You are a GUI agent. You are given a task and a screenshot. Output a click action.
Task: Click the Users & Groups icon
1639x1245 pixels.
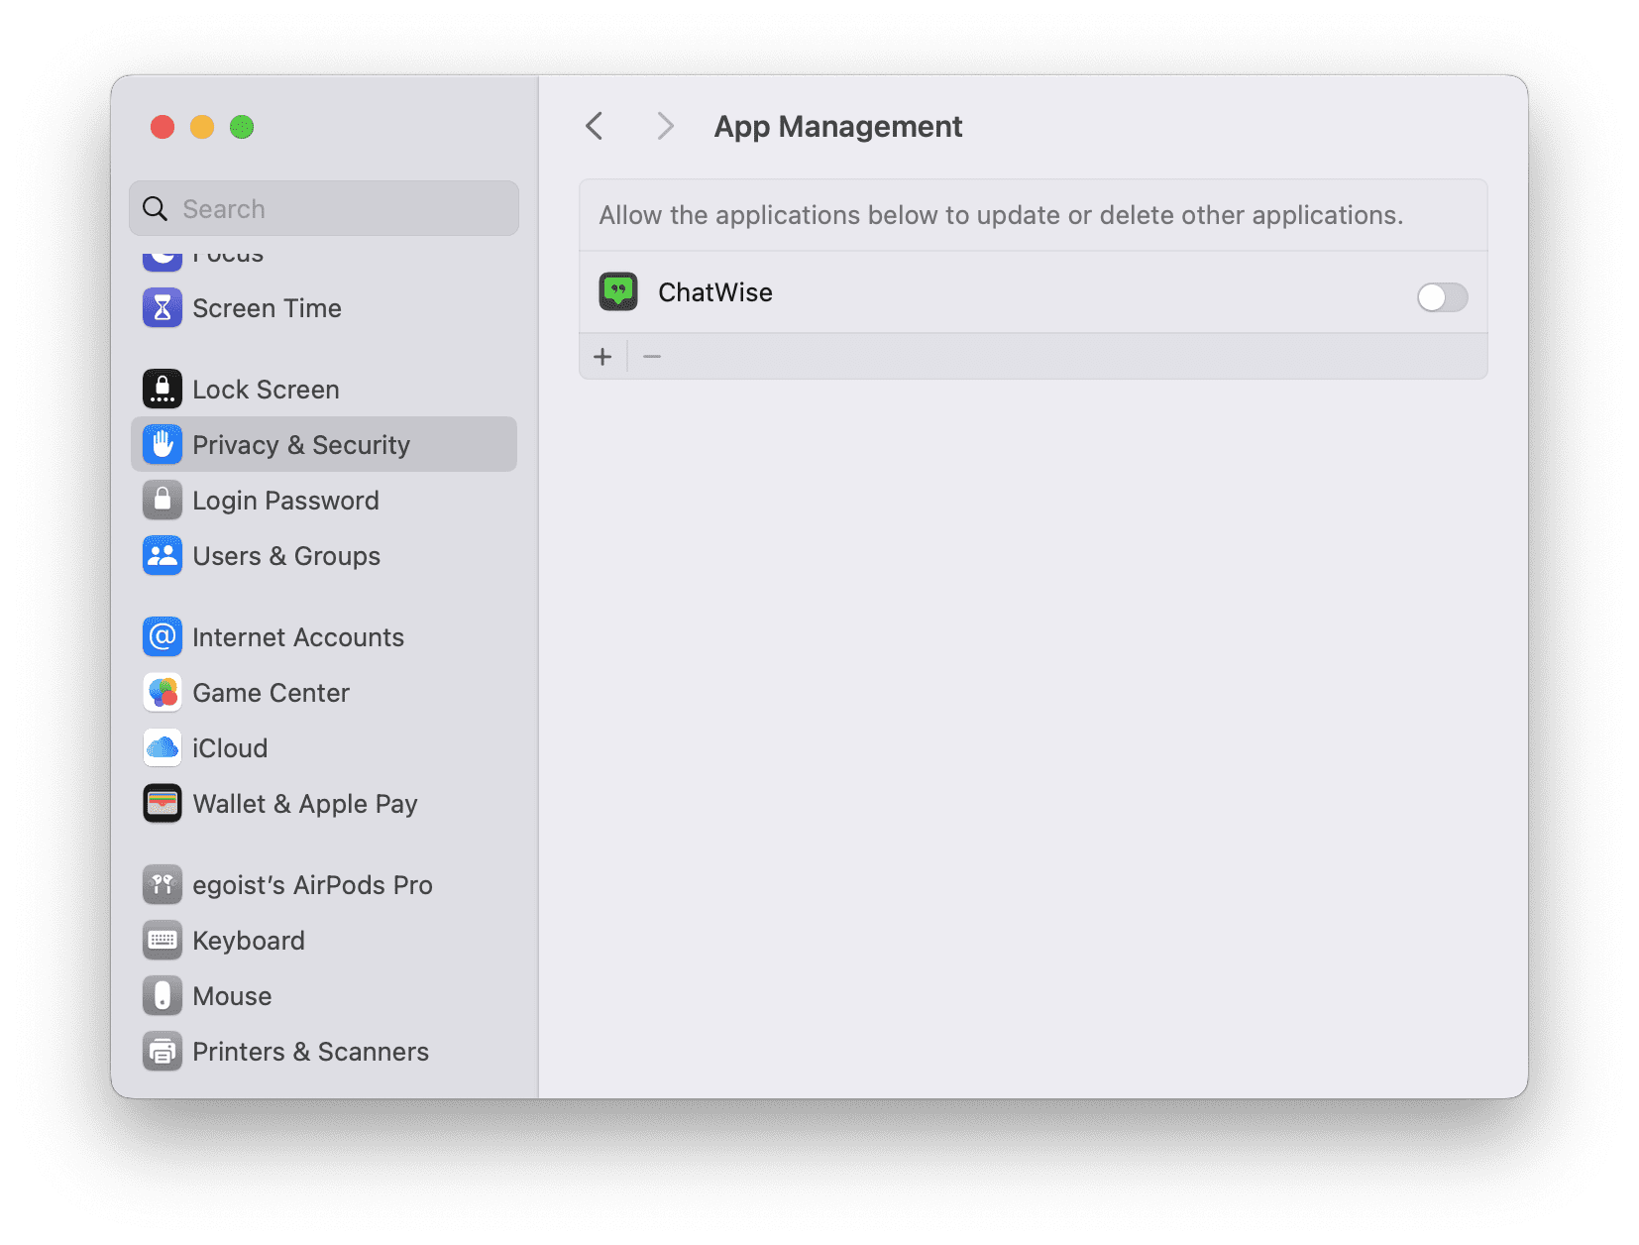(163, 556)
